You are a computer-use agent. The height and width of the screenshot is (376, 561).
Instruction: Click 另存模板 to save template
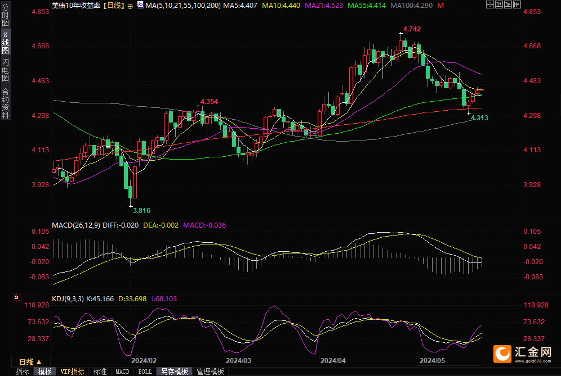[x=174, y=372]
